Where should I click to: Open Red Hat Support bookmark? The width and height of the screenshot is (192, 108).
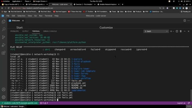(60, 12)
